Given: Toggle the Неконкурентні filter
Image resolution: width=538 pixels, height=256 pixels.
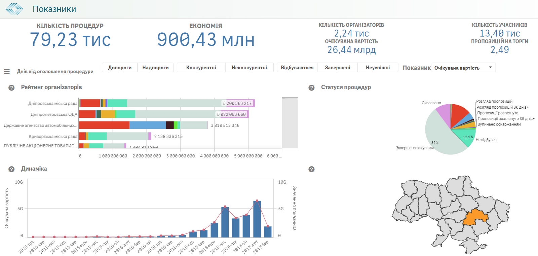Looking at the screenshot, I should (249, 68).
